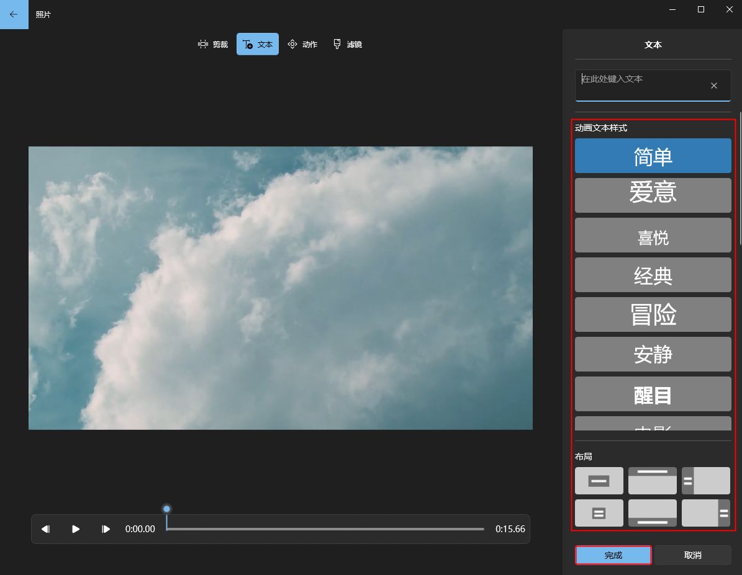Select the top banner layout icon
Screen dimensions: 742x575
point(652,481)
